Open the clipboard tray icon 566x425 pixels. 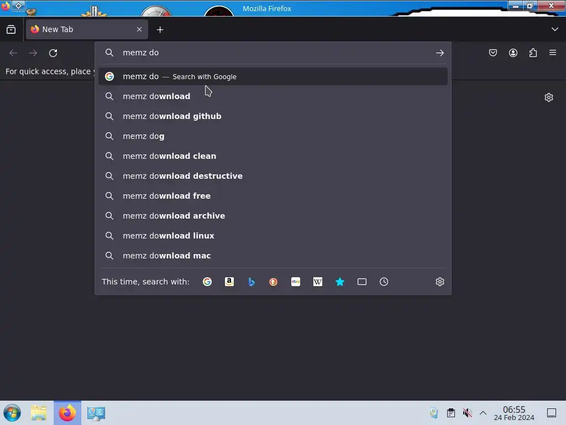[451, 413]
